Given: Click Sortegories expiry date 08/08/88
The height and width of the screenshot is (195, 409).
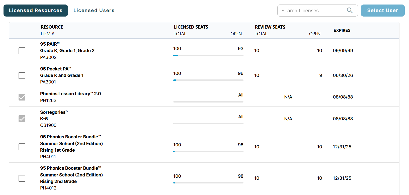Looking at the screenshot, I should [x=343, y=119].
